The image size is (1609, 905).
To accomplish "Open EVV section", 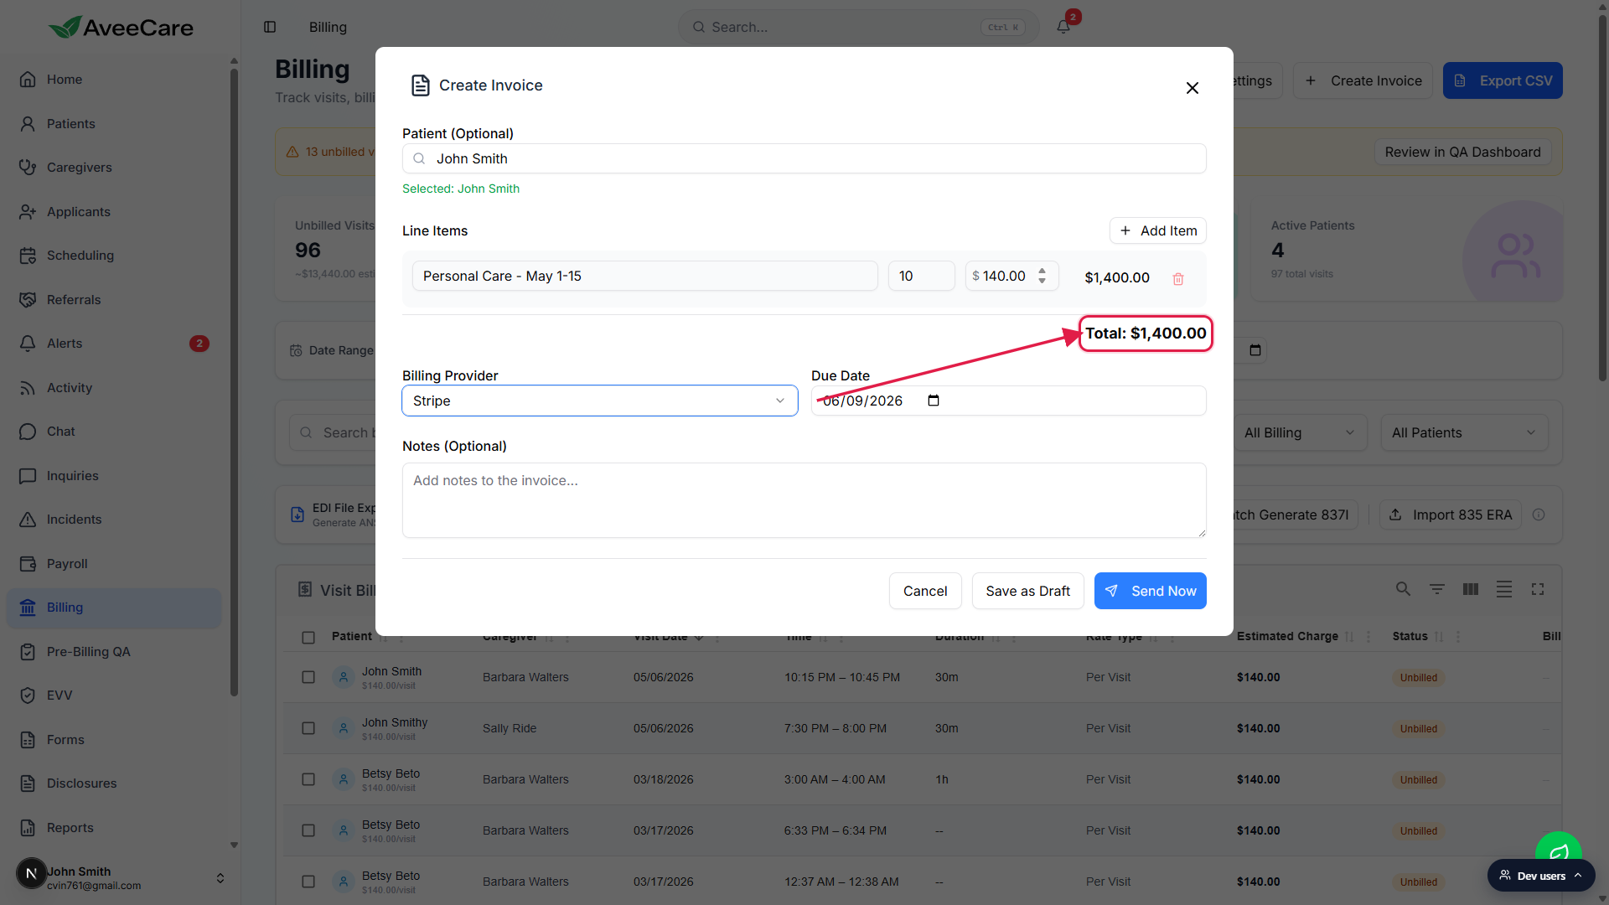I will (114, 696).
